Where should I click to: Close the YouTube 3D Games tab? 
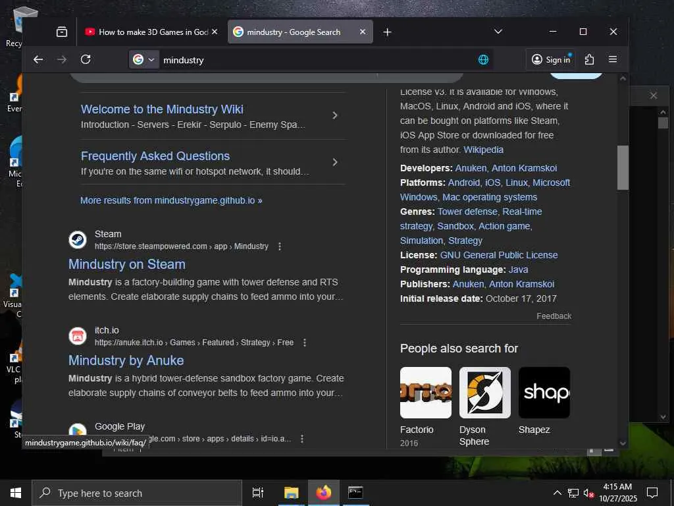(x=215, y=32)
